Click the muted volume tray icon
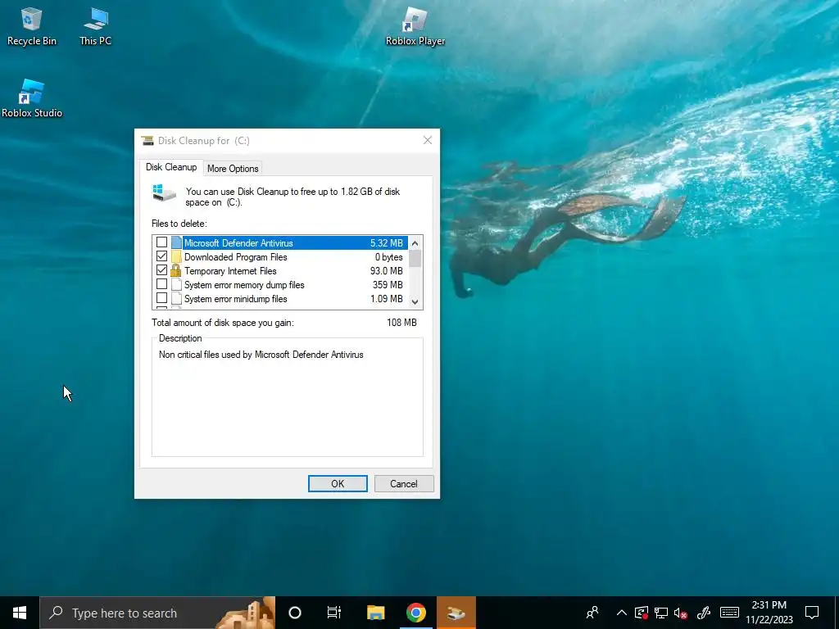 point(681,613)
